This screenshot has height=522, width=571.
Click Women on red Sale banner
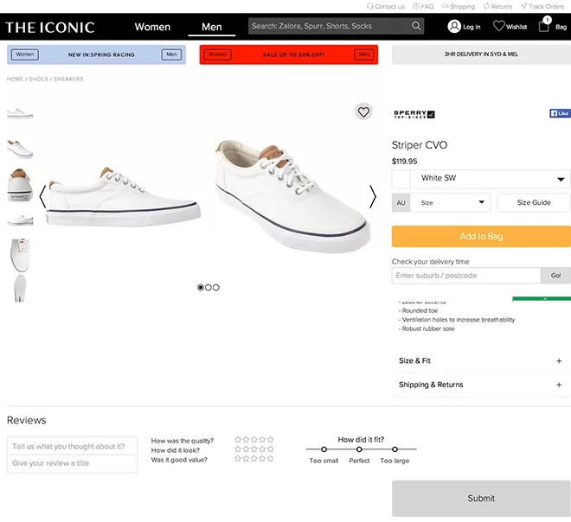pyautogui.click(x=217, y=54)
